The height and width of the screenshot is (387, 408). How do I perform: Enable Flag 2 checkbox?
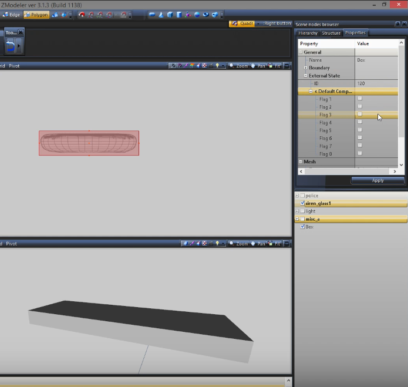click(x=360, y=106)
